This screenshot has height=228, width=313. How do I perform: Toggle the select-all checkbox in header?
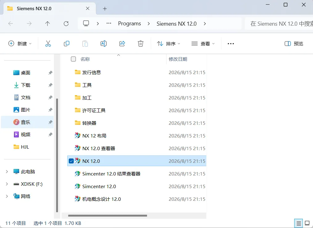73,59
